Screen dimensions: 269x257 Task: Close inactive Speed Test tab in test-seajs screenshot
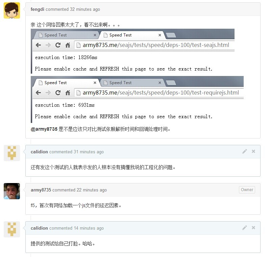[95, 35]
